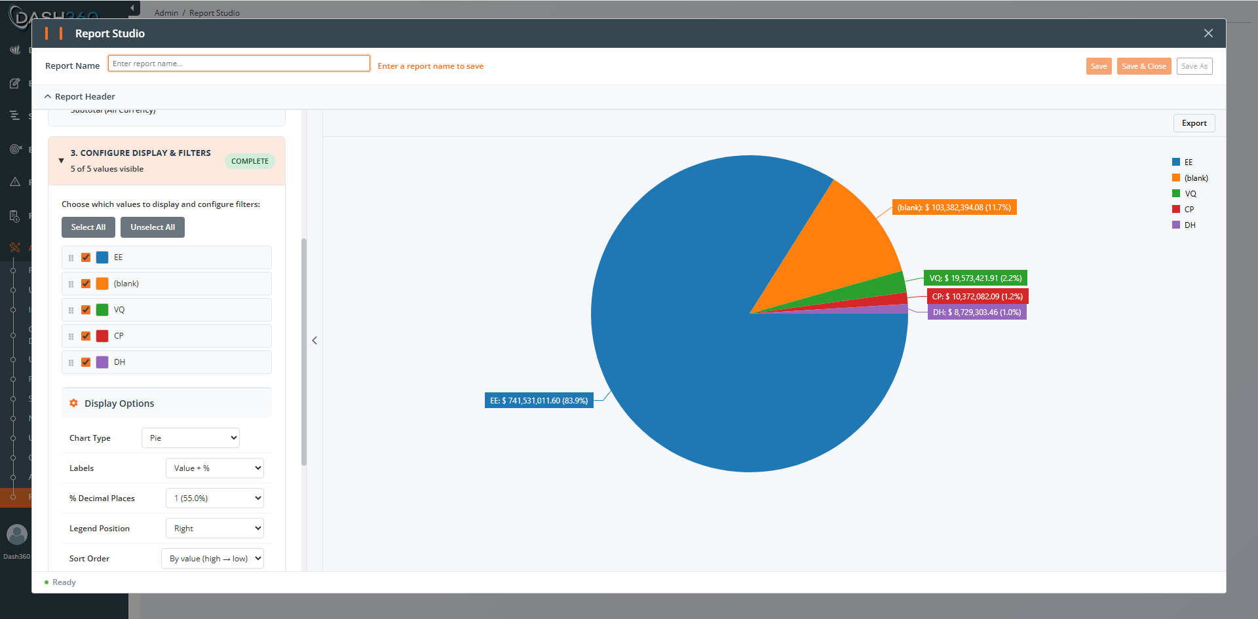Click drag handle icon of CP row
Image resolution: width=1258 pixels, height=619 pixels.
tap(71, 337)
